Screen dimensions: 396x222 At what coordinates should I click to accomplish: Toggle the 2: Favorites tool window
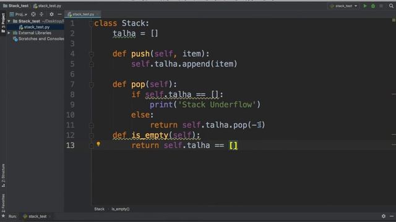tap(3, 205)
